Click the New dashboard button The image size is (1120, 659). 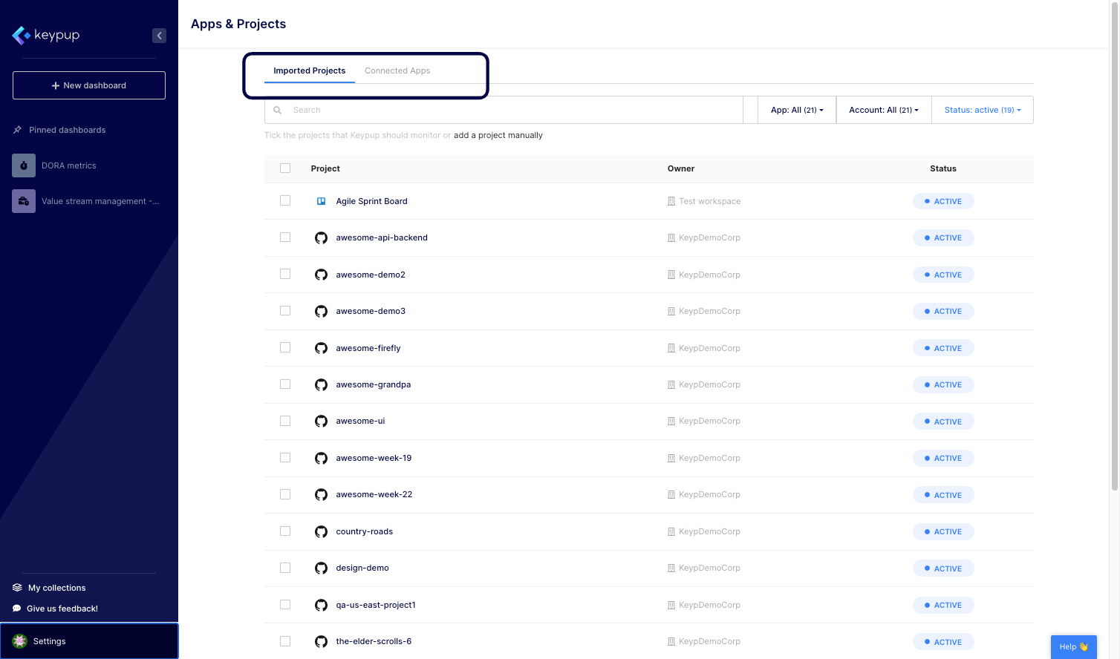point(88,85)
